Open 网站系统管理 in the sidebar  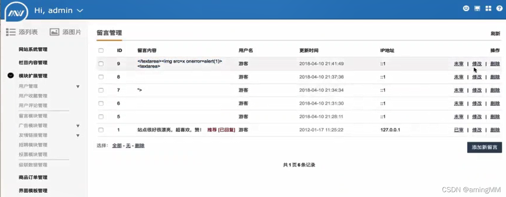(33, 49)
